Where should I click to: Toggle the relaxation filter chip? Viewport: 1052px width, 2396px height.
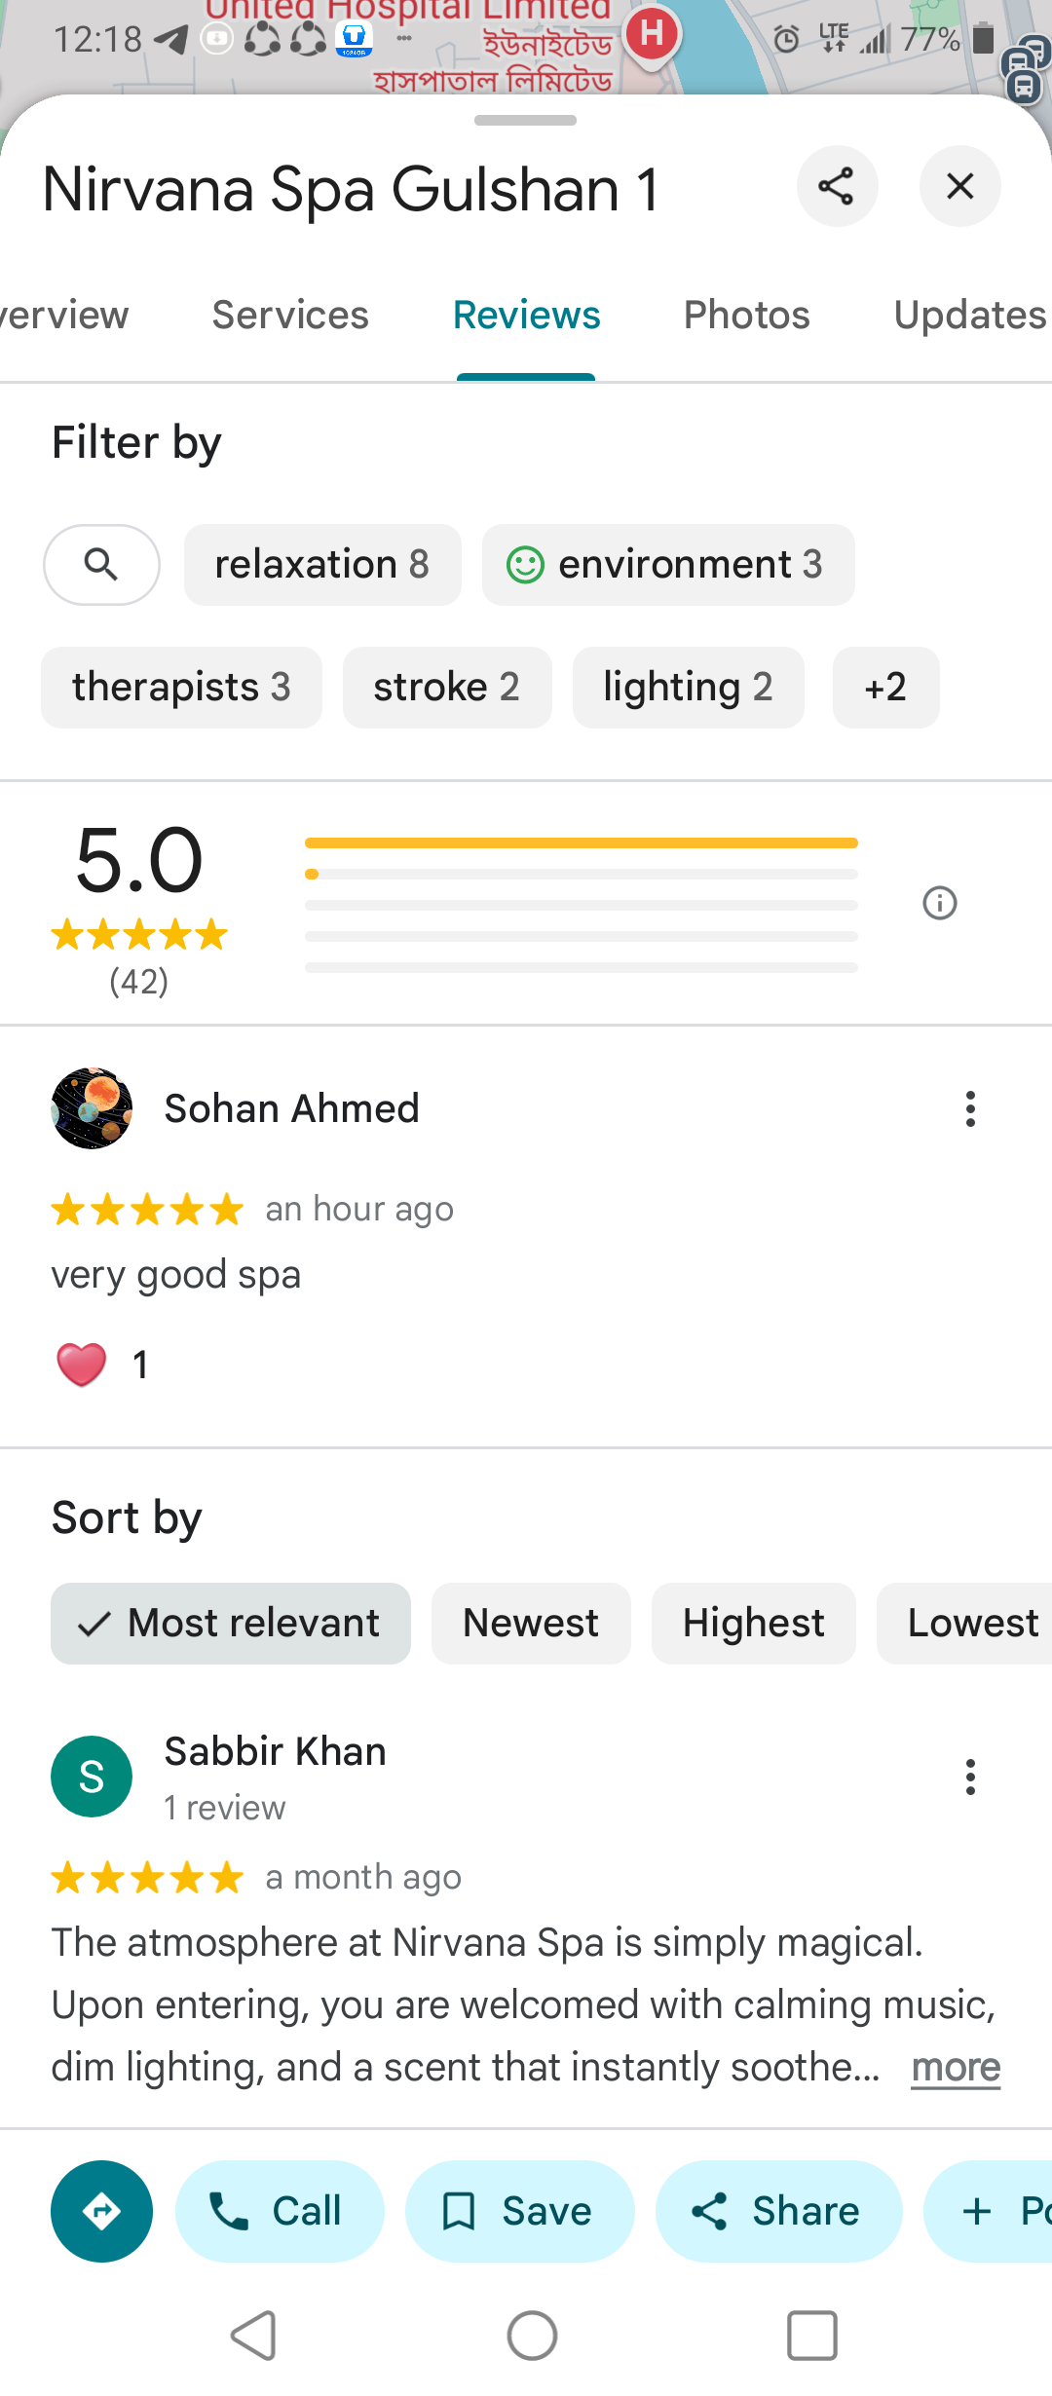[x=322, y=564]
